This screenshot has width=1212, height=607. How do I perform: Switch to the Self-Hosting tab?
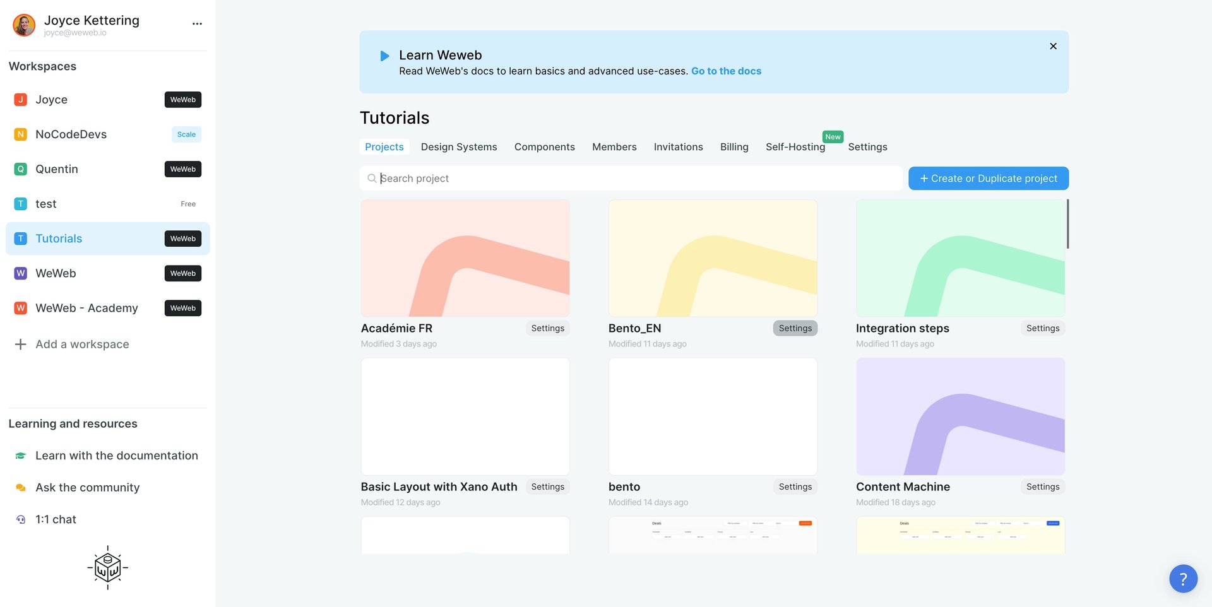point(795,147)
